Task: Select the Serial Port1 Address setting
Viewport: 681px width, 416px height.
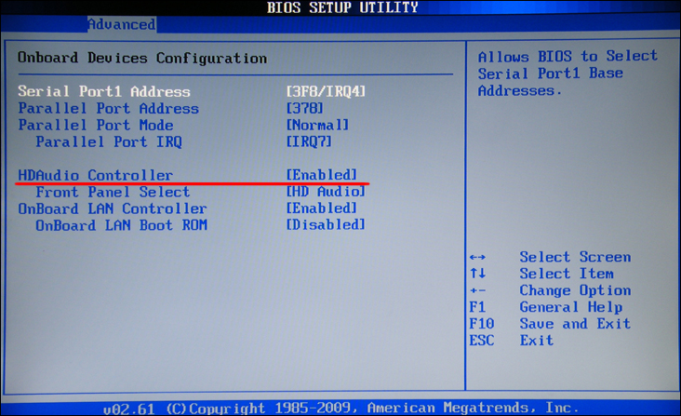Action: pos(104,91)
